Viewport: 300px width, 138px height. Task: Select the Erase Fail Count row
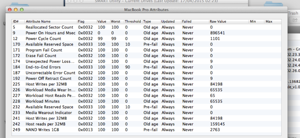pos(147,56)
